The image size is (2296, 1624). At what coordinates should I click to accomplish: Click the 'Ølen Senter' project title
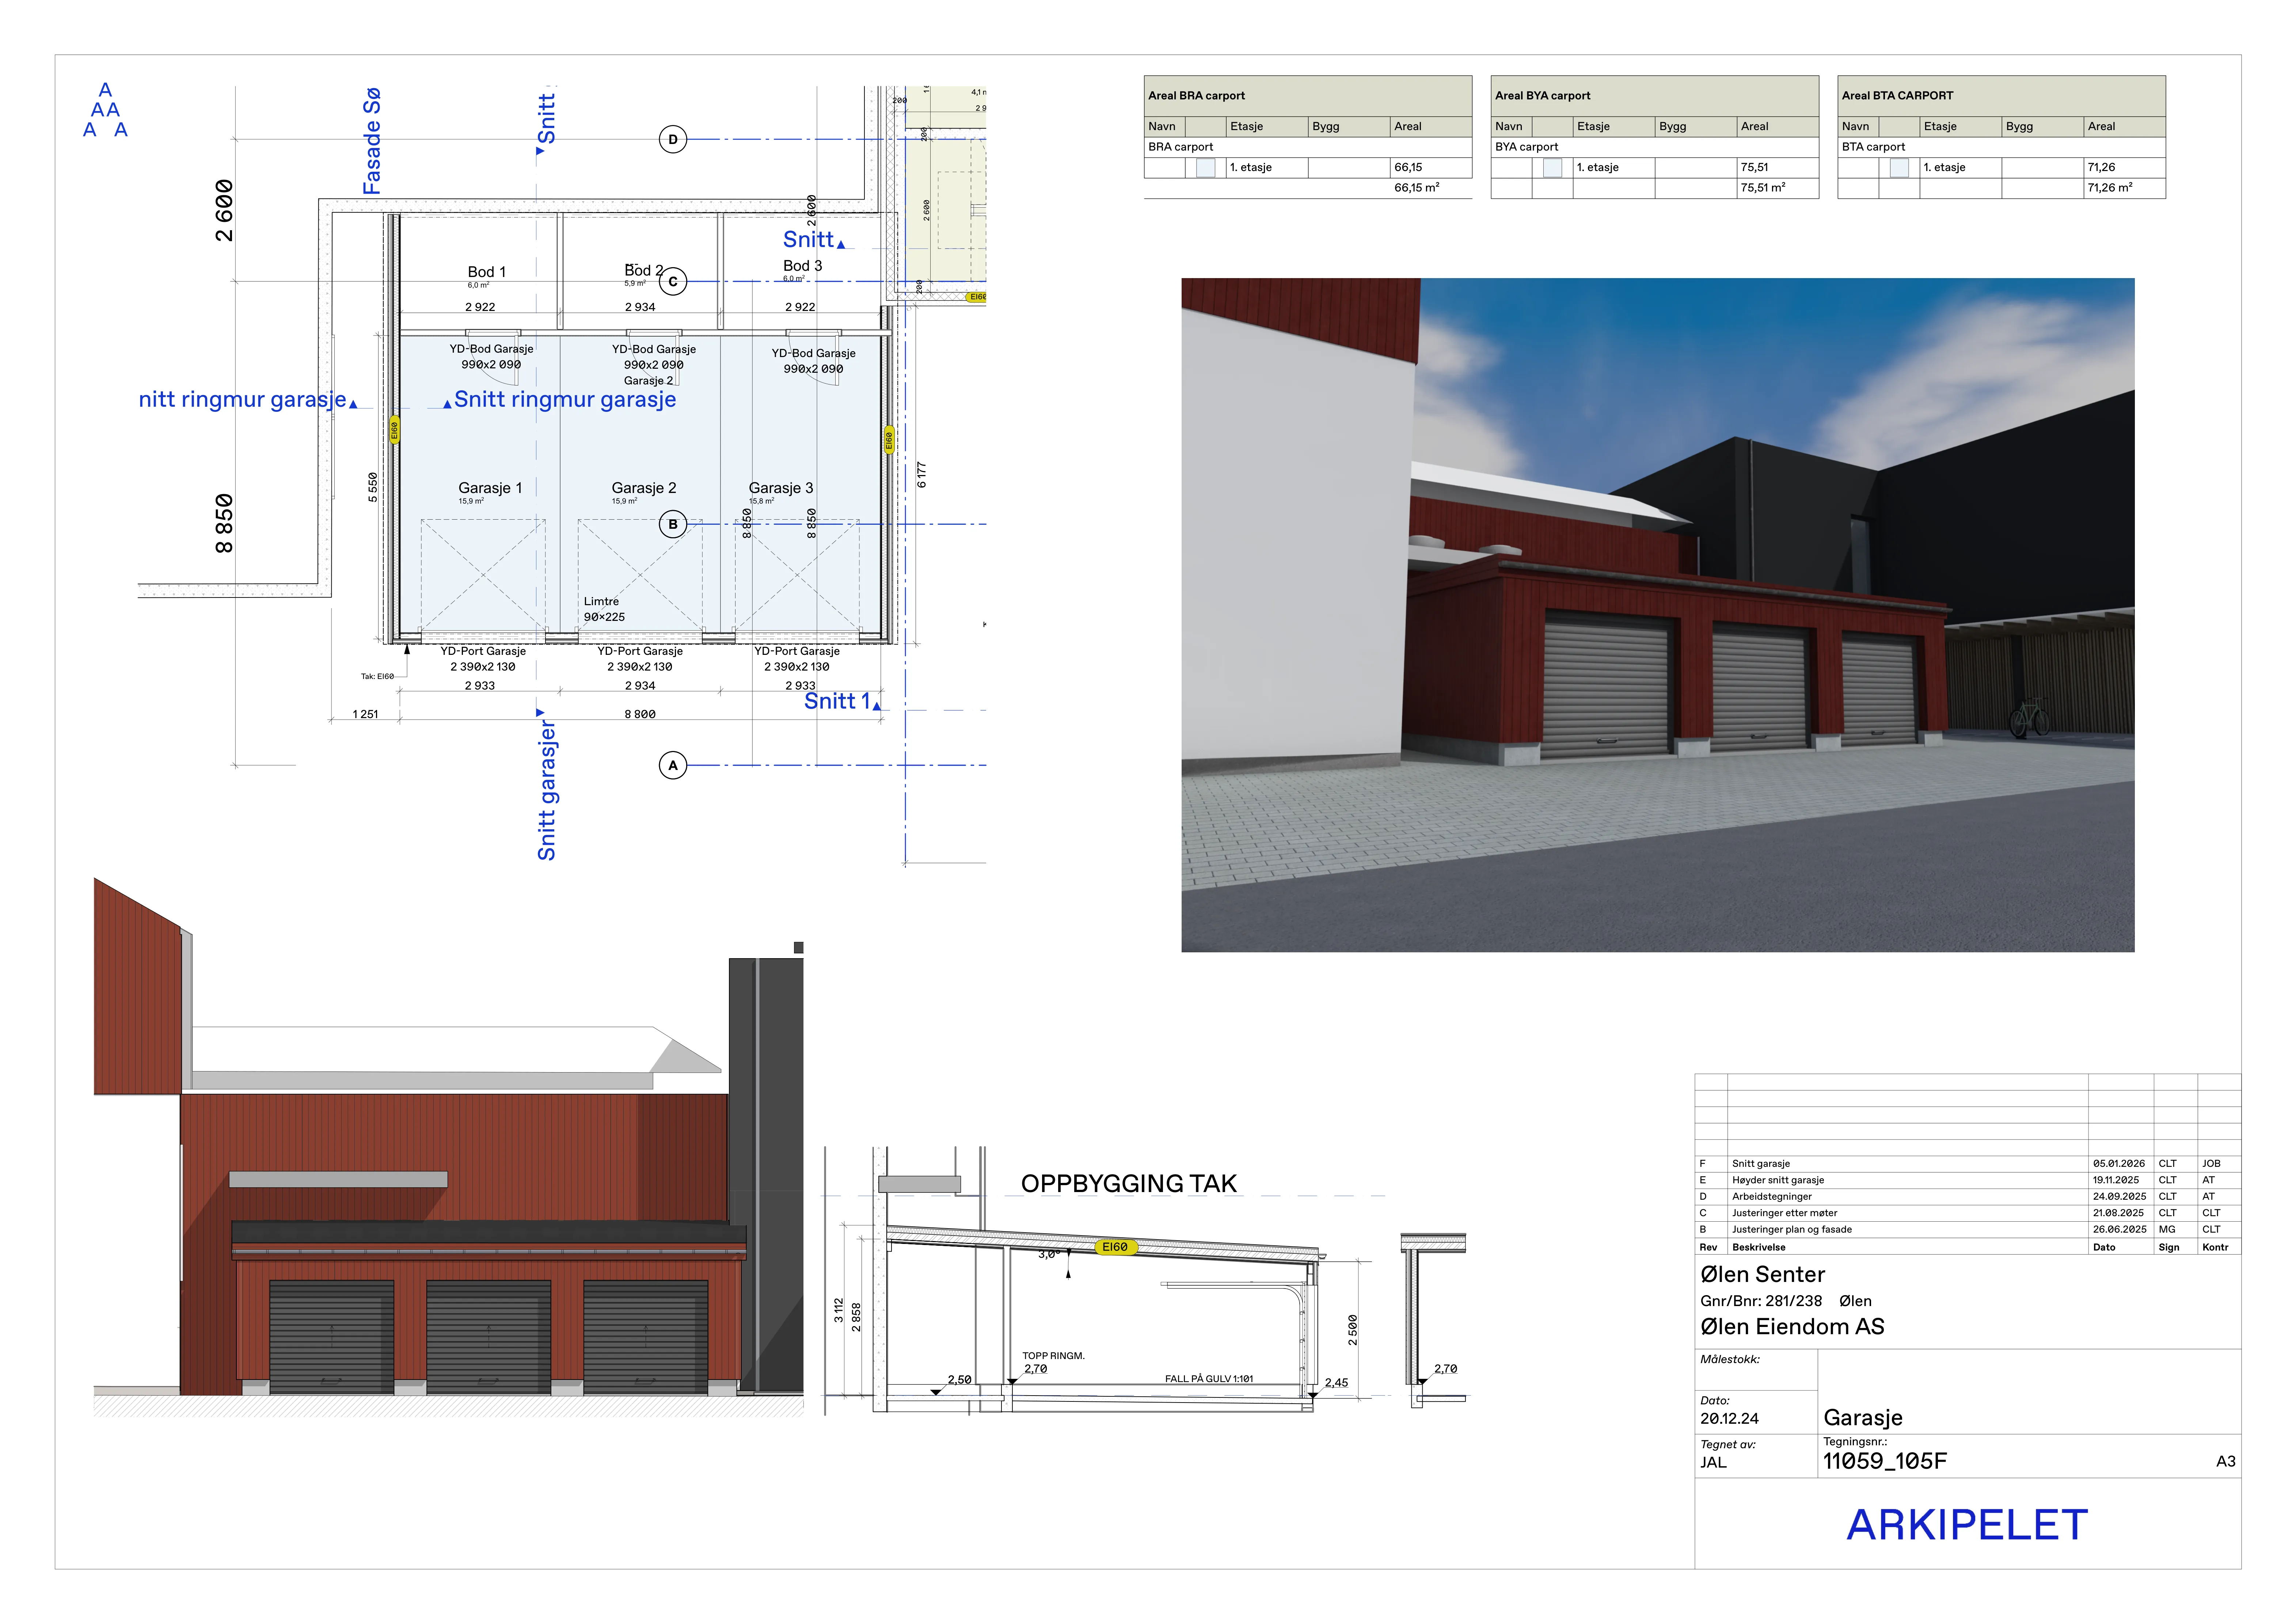click(x=1763, y=1275)
